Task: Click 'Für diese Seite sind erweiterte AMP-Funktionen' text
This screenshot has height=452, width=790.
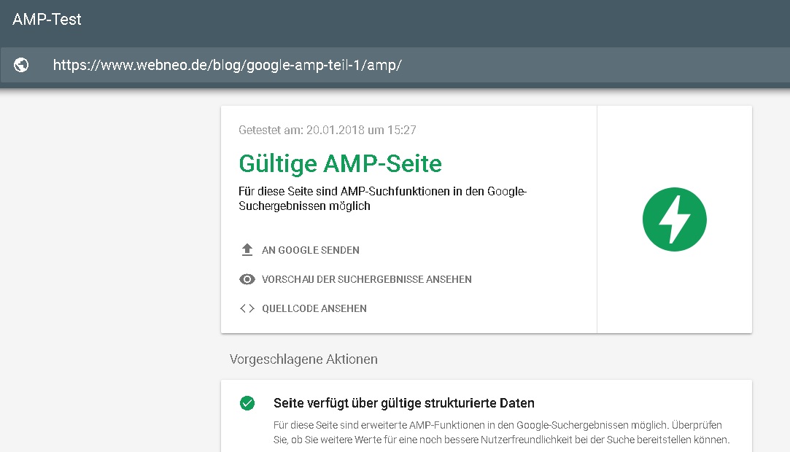Action: 501,432
